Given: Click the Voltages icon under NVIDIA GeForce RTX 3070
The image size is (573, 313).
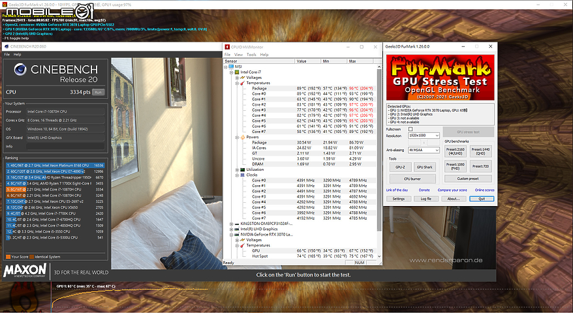Looking at the screenshot, I should 242,240.
